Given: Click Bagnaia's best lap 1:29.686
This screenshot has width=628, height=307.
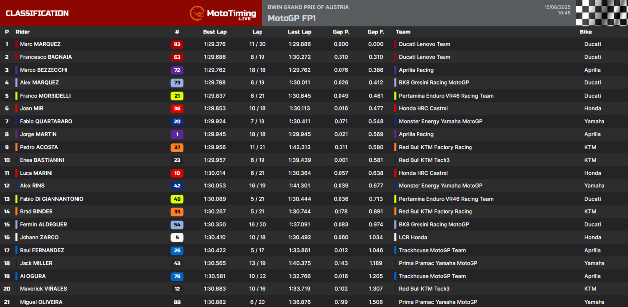Looking at the screenshot, I should (215, 57).
